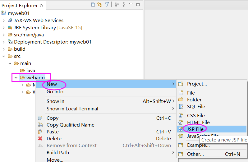This screenshot has width=248, height=162.
Task: Select the myweb01 project node
Action: (x=19, y=13)
